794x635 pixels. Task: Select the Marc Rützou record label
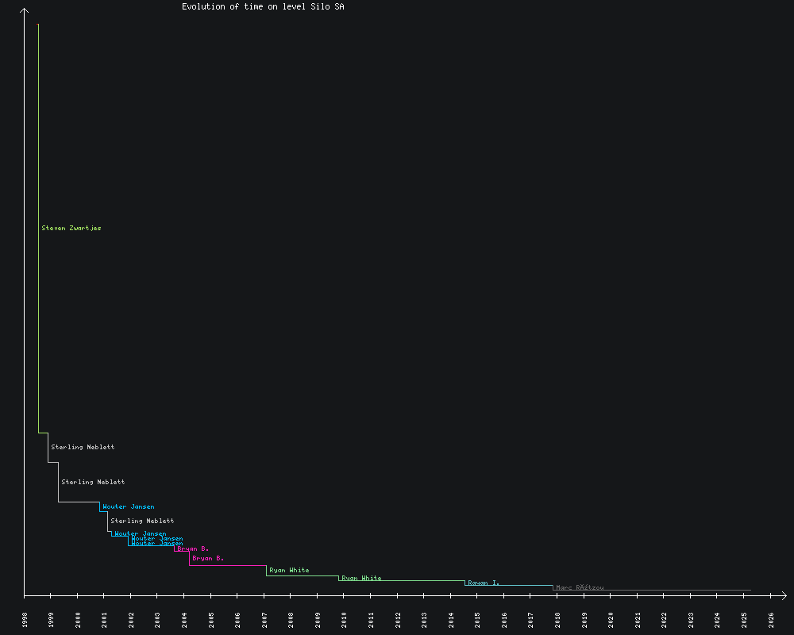[580, 588]
